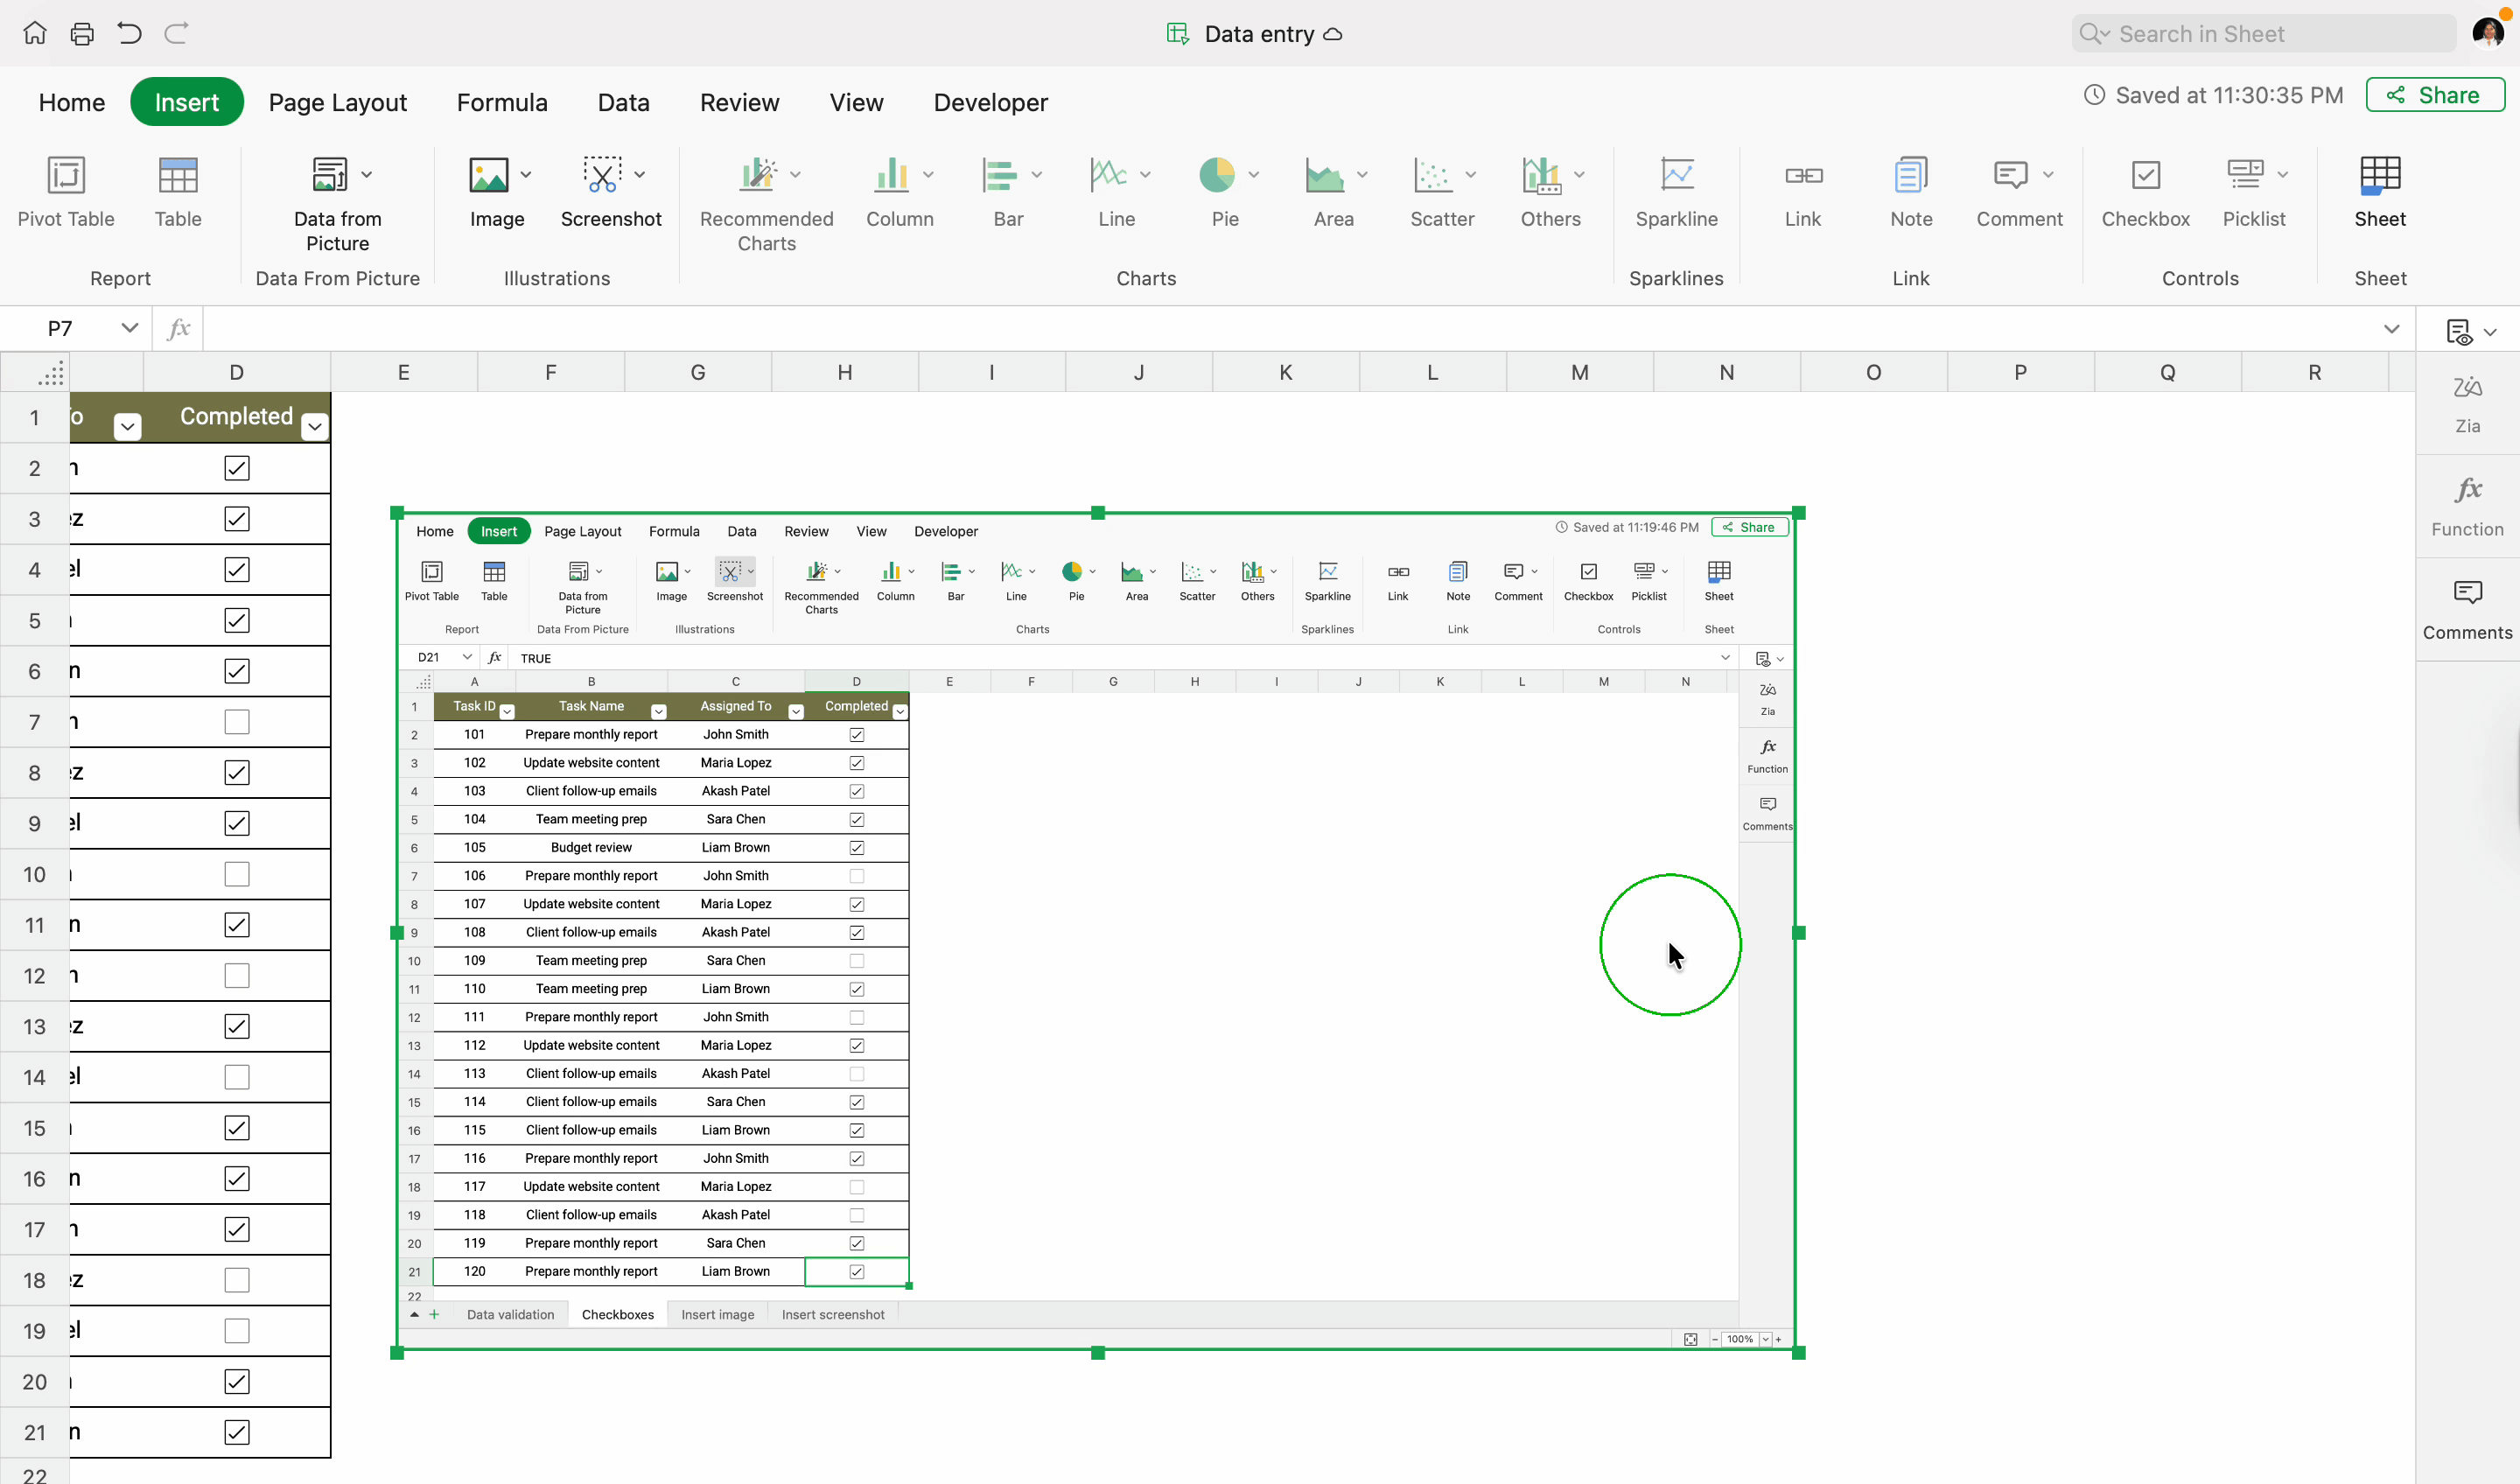Open the Developer ribbon tab
This screenshot has height=1484, width=2520.
click(990, 102)
